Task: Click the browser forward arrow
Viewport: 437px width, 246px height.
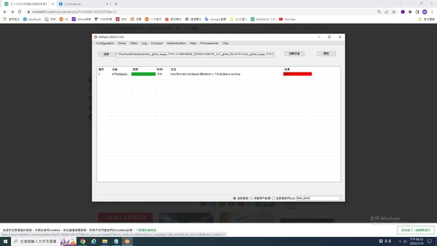Action: (x=12, y=12)
